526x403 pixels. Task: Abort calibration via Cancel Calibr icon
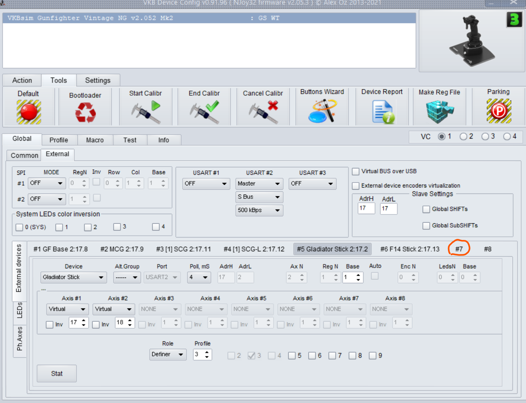[x=263, y=112]
